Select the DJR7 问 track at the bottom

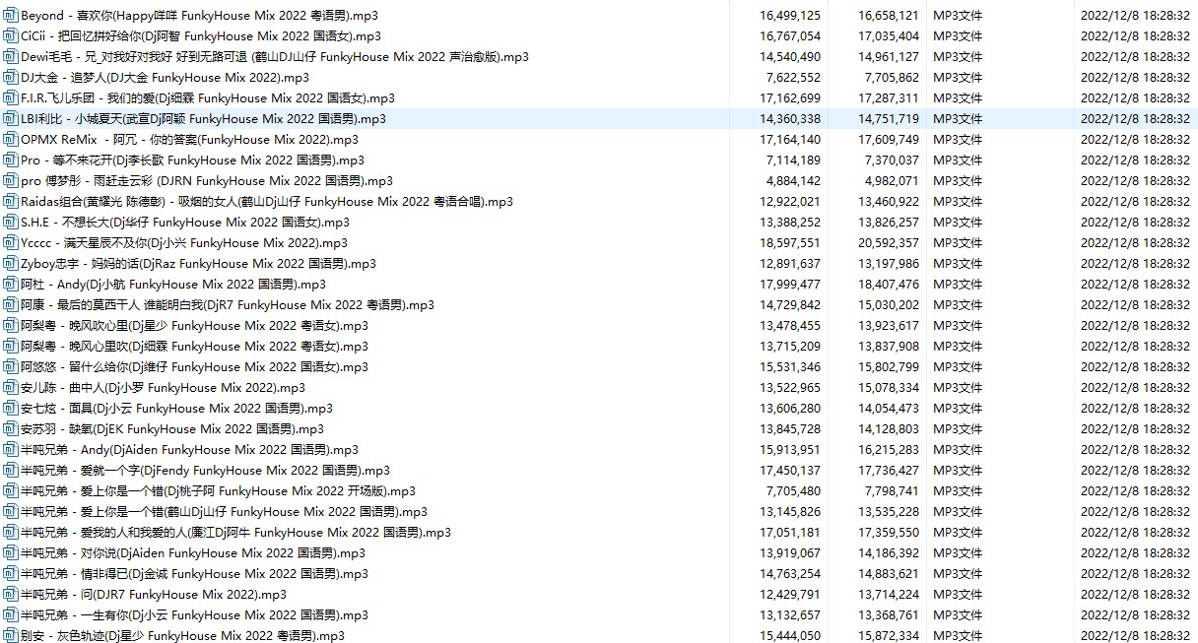coord(153,595)
